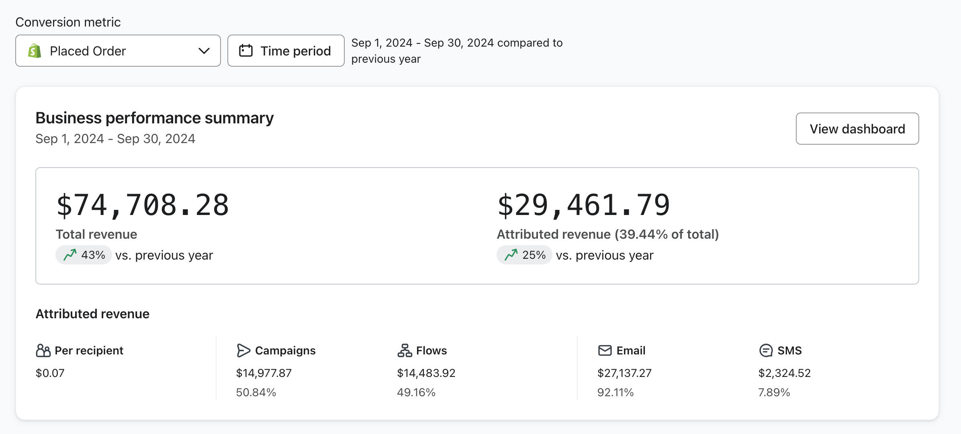The width and height of the screenshot is (961, 434).
Task: Click the View dashboard button
Action: [x=857, y=129]
